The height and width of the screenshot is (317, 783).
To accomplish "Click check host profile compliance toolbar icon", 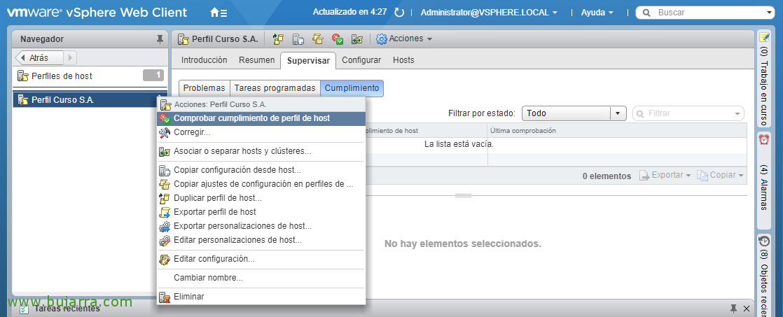I will click(x=338, y=39).
